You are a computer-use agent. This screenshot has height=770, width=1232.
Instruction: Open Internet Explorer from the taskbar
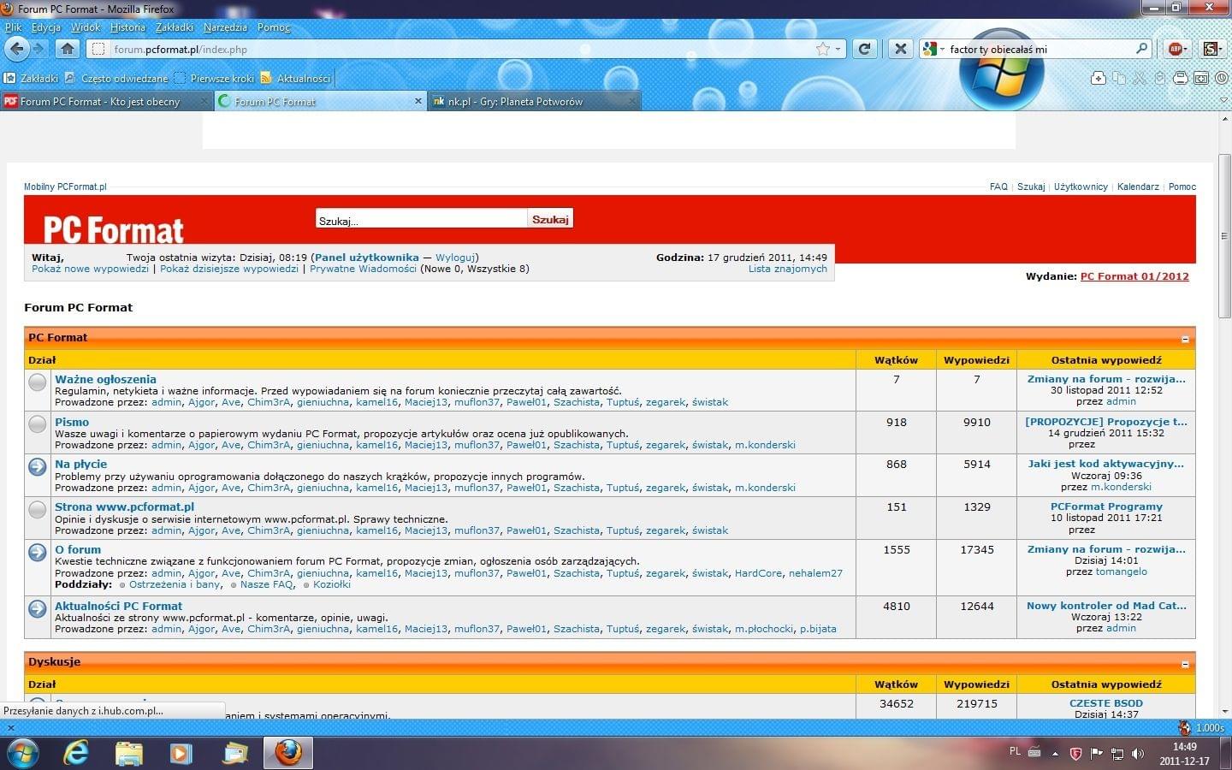(76, 753)
